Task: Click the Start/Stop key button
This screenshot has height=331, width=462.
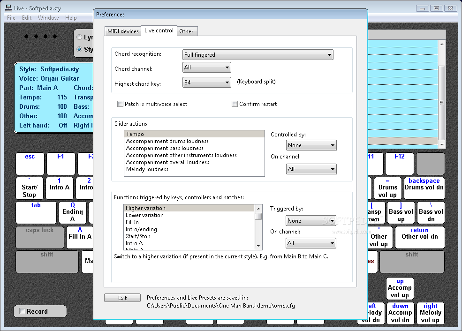Action: pyautogui.click(x=30, y=188)
